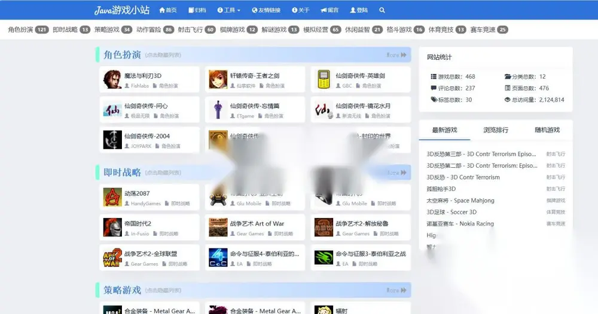Click the HandyGames author link
The image size is (598, 314).
point(146,204)
